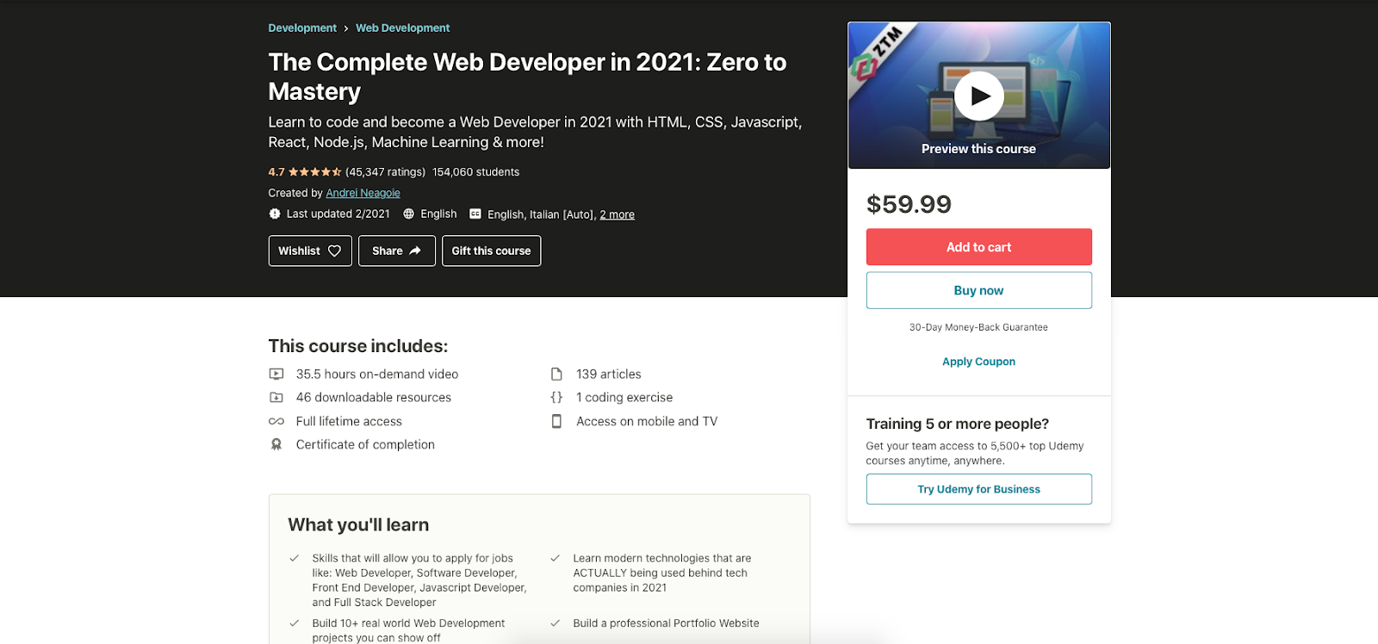Click the globe language icon
This screenshot has height=644, width=1378.
(409, 214)
